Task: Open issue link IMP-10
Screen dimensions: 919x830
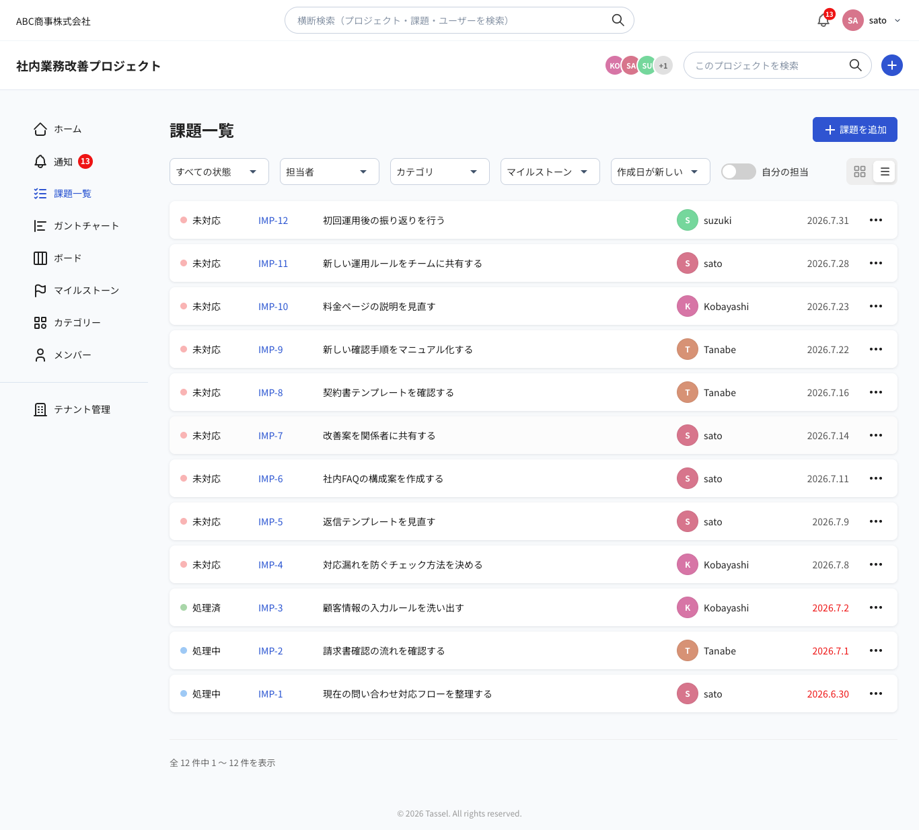Action: click(x=273, y=307)
